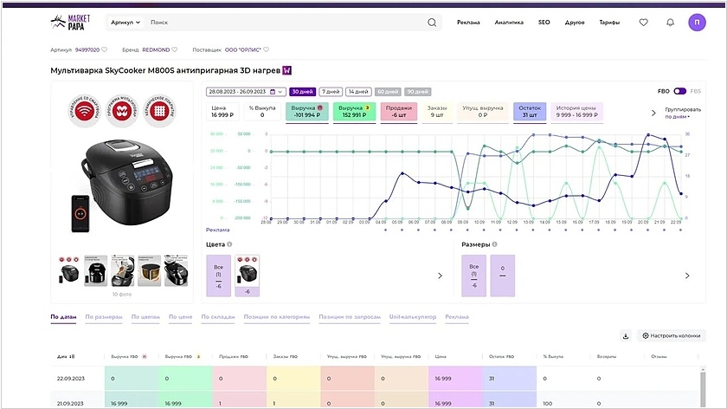The width and height of the screenshot is (727, 409).
Task: Select the size 0 tile
Action: [x=503, y=276]
